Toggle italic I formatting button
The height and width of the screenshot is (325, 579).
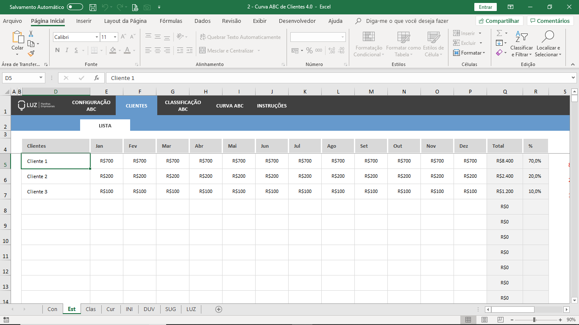[67, 50]
